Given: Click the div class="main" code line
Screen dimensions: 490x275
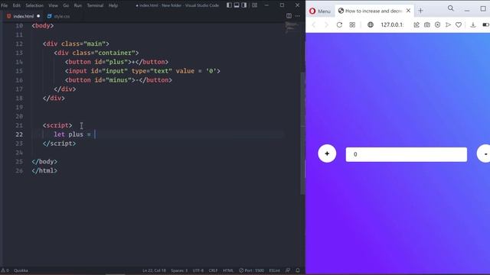Looking at the screenshot, I should click(x=76, y=44).
